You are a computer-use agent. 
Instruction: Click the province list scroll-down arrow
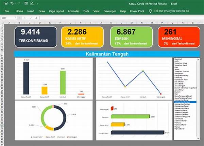click(x=198, y=138)
